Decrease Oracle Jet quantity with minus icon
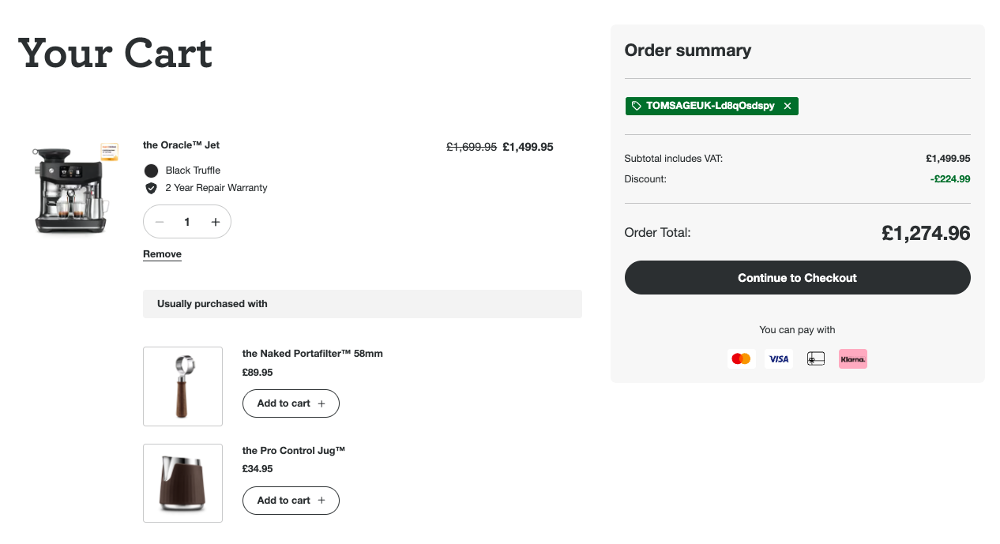1000x544 pixels. [x=160, y=222]
